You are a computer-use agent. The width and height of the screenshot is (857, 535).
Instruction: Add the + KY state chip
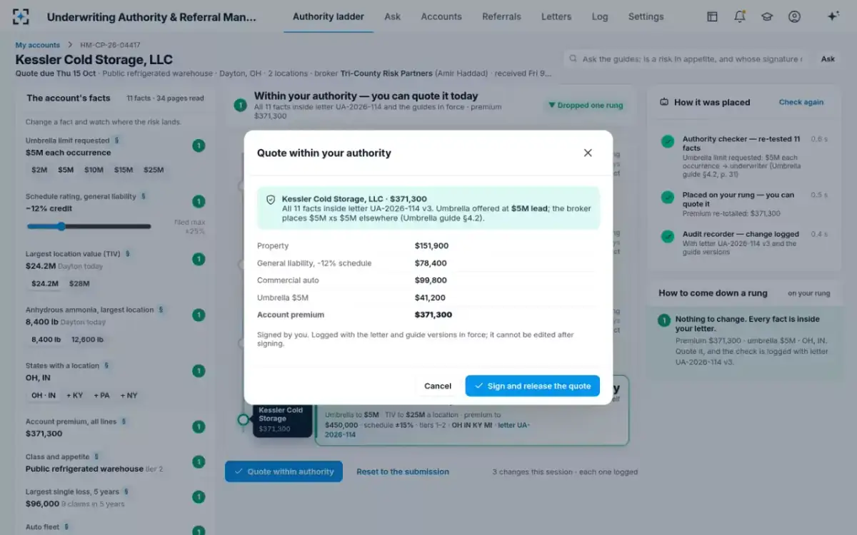74,395
